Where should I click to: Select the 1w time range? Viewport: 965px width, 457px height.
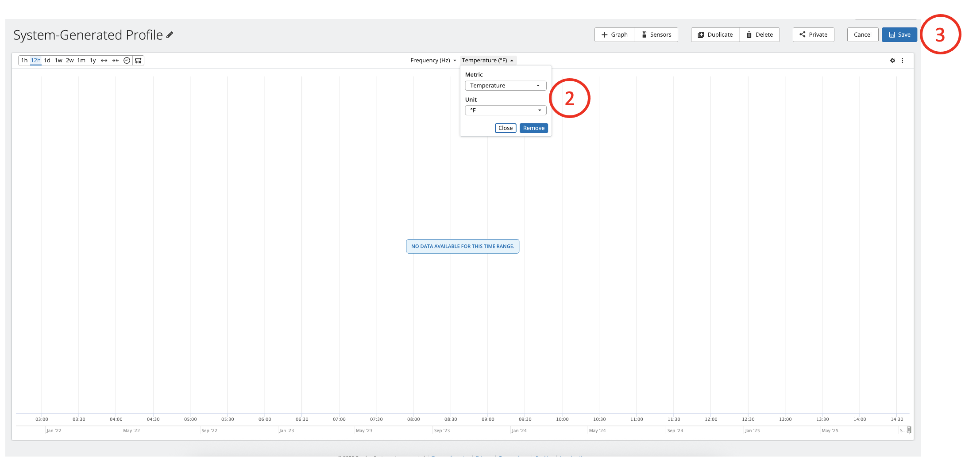click(58, 61)
